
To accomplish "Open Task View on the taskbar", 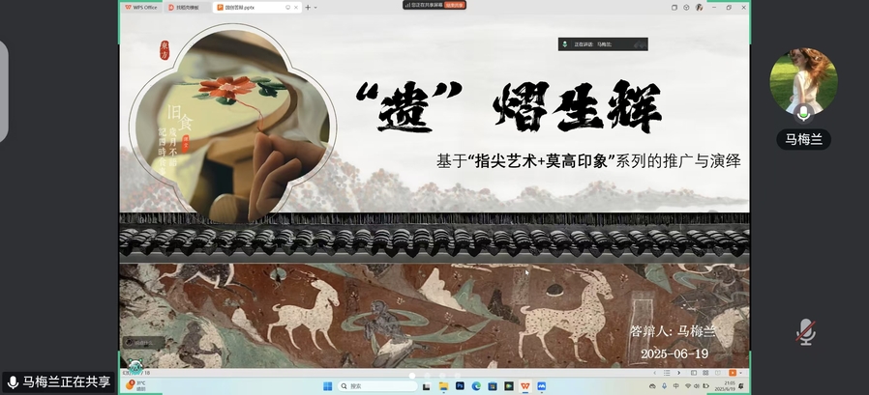I will pyautogui.click(x=428, y=386).
